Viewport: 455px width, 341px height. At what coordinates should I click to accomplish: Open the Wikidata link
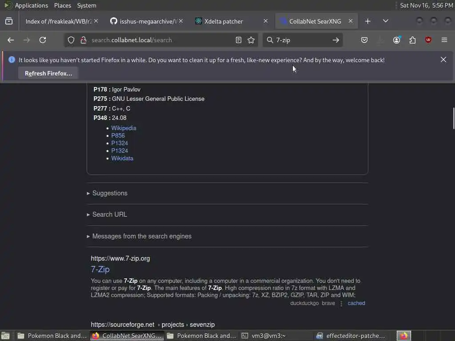[x=122, y=159]
